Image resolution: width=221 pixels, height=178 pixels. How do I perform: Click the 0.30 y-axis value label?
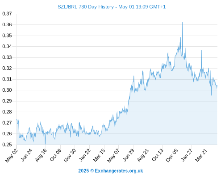pyautogui.click(x=7, y=90)
